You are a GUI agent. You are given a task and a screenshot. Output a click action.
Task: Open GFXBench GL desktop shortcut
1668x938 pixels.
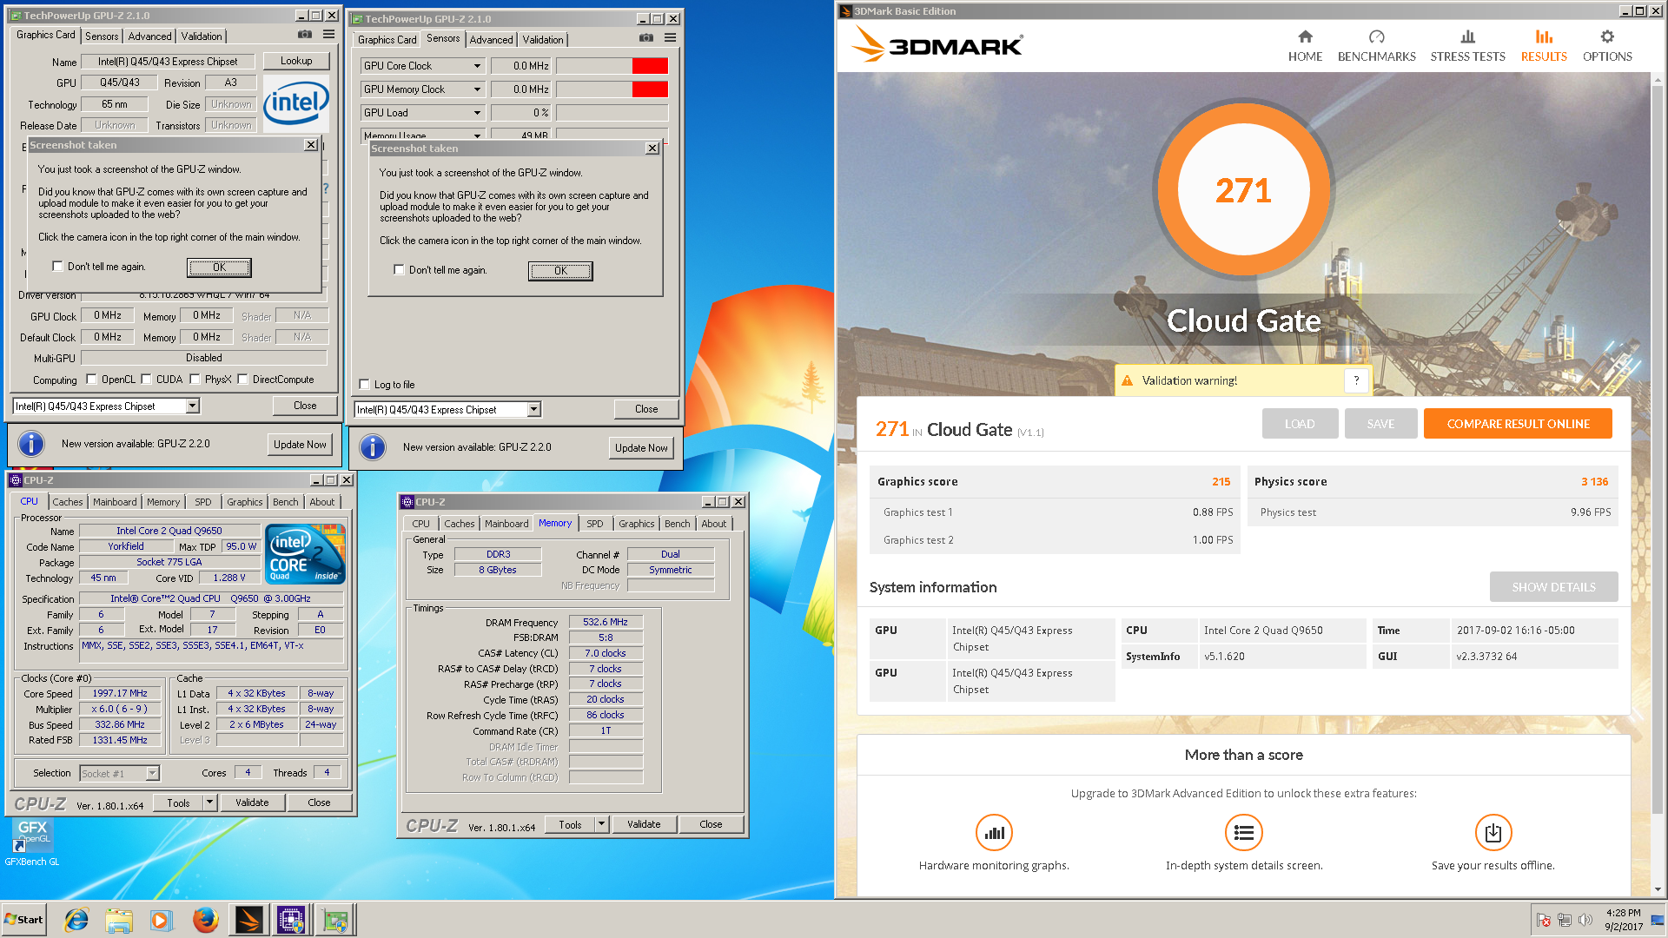tap(32, 841)
